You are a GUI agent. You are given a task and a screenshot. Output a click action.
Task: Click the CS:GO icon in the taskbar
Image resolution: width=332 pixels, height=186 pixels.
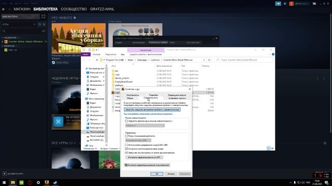pyautogui.click(x=47, y=182)
